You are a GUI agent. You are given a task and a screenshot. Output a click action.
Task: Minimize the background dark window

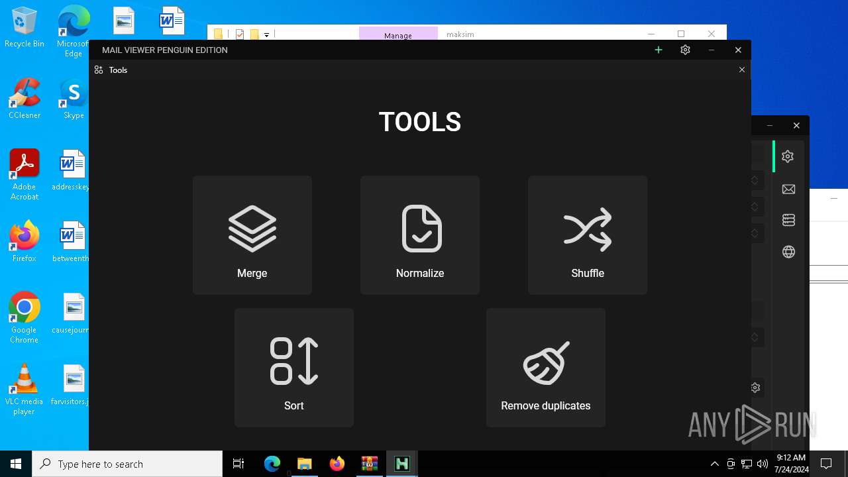click(769, 125)
